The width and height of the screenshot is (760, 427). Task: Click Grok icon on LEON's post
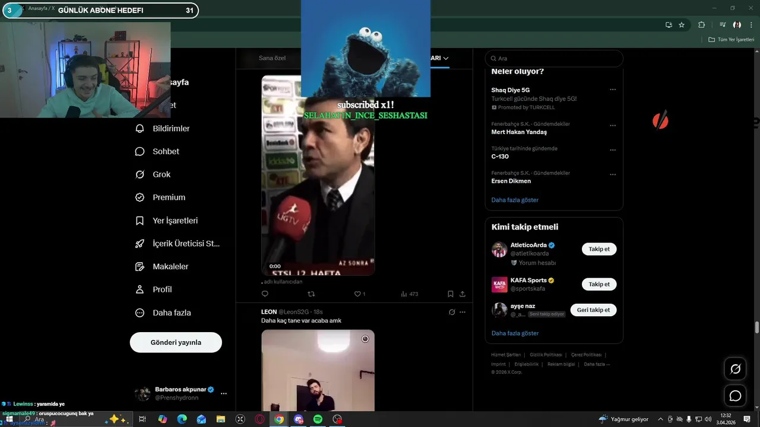point(452,312)
